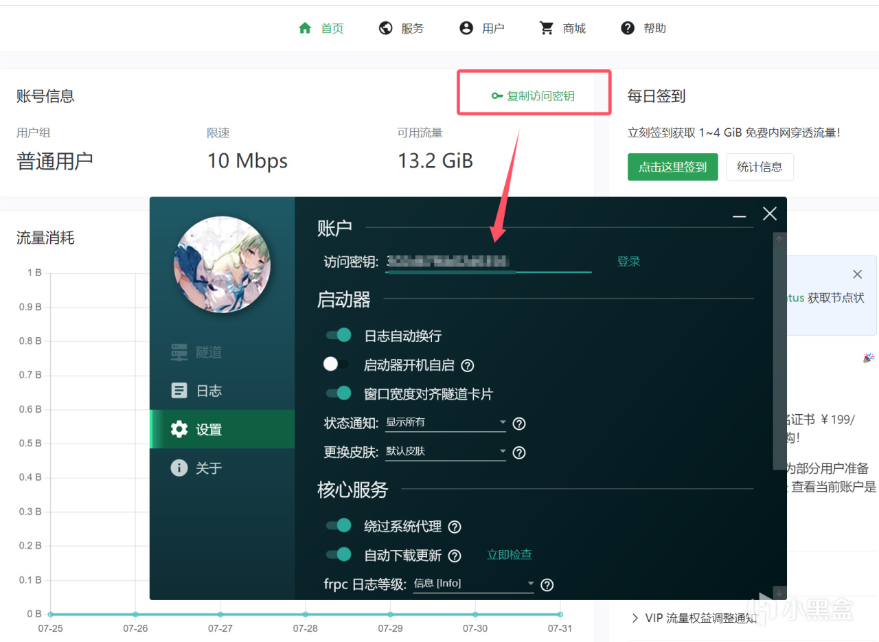Open the 更换皮肤 dropdown showing 默认皮肤
The image size is (879, 642).
pos(445,452)
